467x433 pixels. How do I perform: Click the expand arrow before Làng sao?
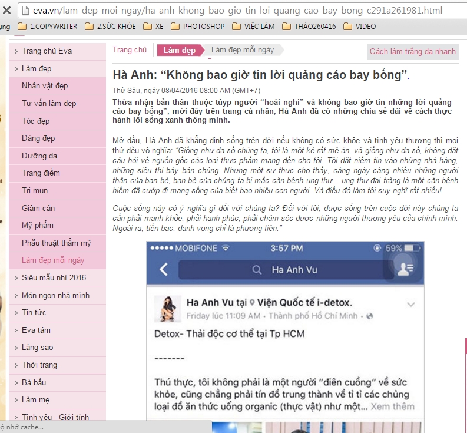16,348
